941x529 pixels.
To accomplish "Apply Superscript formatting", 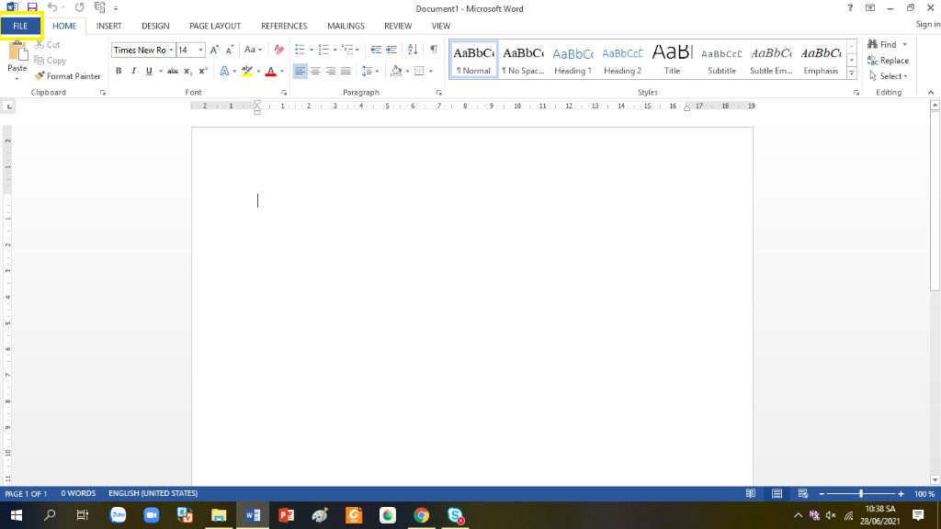I will (203, 71).
